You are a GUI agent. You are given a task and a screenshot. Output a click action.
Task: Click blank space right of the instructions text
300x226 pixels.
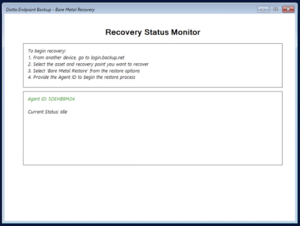point(214,65)
